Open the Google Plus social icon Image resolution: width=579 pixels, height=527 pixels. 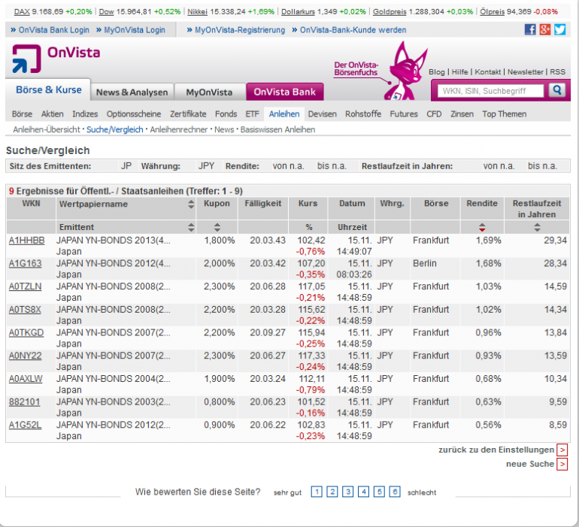tap(545, 29)
